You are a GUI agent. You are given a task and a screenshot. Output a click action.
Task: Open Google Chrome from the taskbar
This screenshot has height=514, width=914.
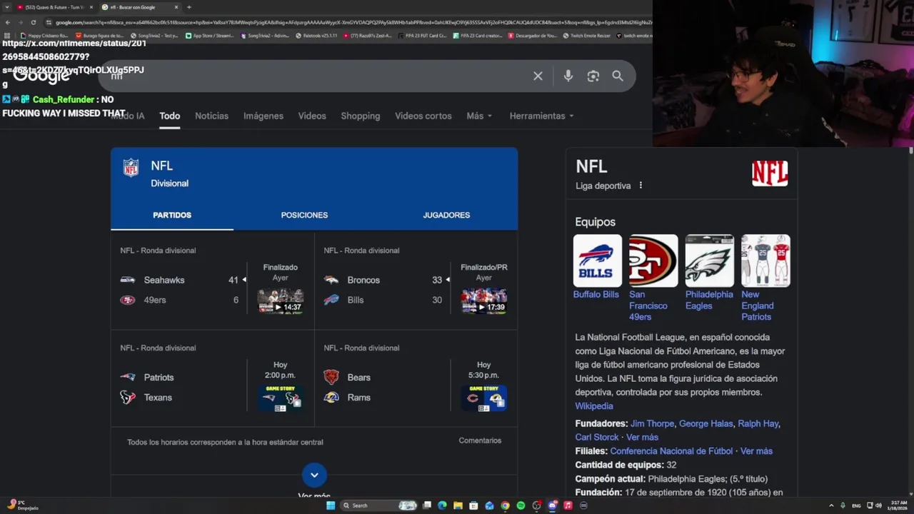(505, 505)
